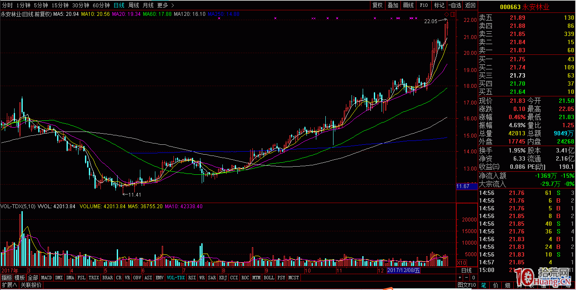
Task: Zoom out chart with minus button
Action: click(x=467, y=278)
